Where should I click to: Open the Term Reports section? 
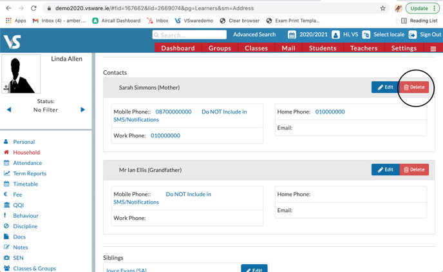(30, 173)
